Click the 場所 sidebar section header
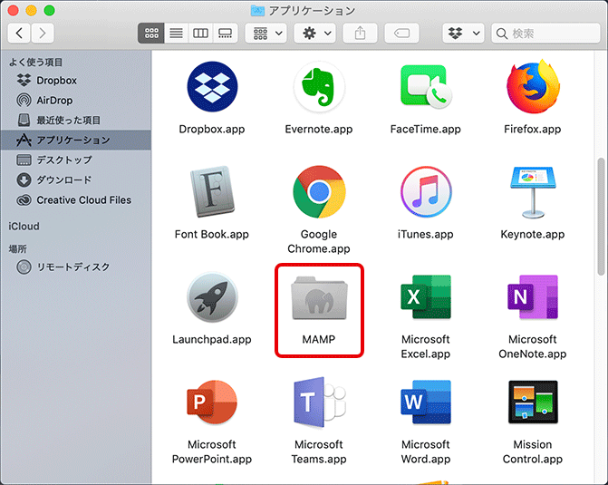This screenshot has height=485, width=608. point(17,248)
